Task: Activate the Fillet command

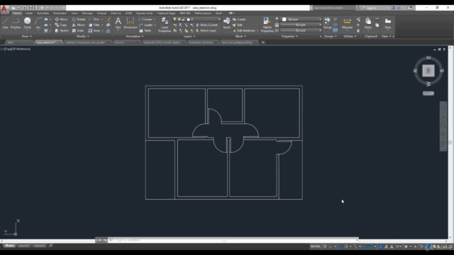Action: pos(94,25)
